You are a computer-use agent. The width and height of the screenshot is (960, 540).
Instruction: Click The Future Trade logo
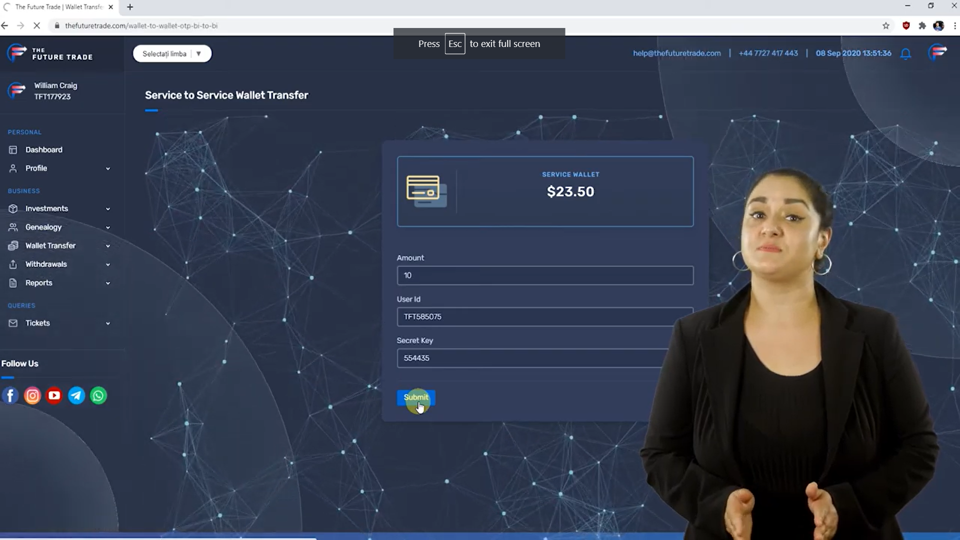50,53
